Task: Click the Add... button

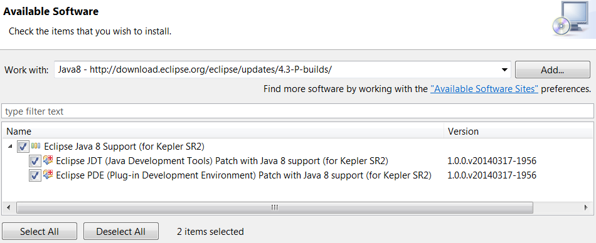Action: [552, 70]
